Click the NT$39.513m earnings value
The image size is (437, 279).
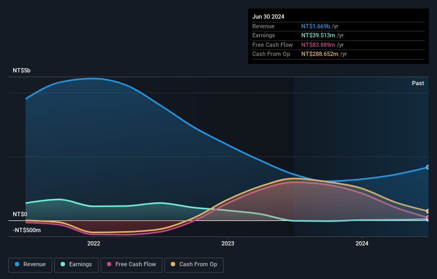click(318, 35)
